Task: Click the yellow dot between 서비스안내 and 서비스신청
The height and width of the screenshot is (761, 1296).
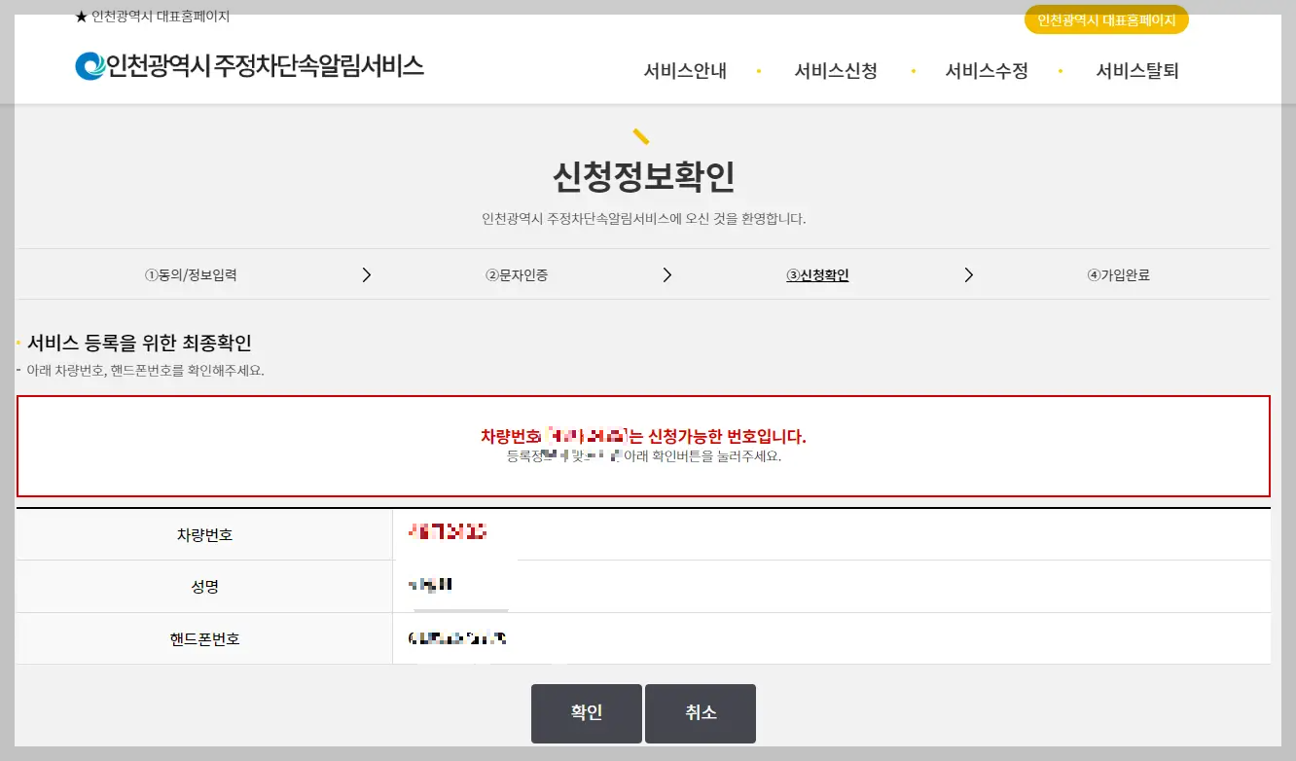Action: click(x=758, y=70)
